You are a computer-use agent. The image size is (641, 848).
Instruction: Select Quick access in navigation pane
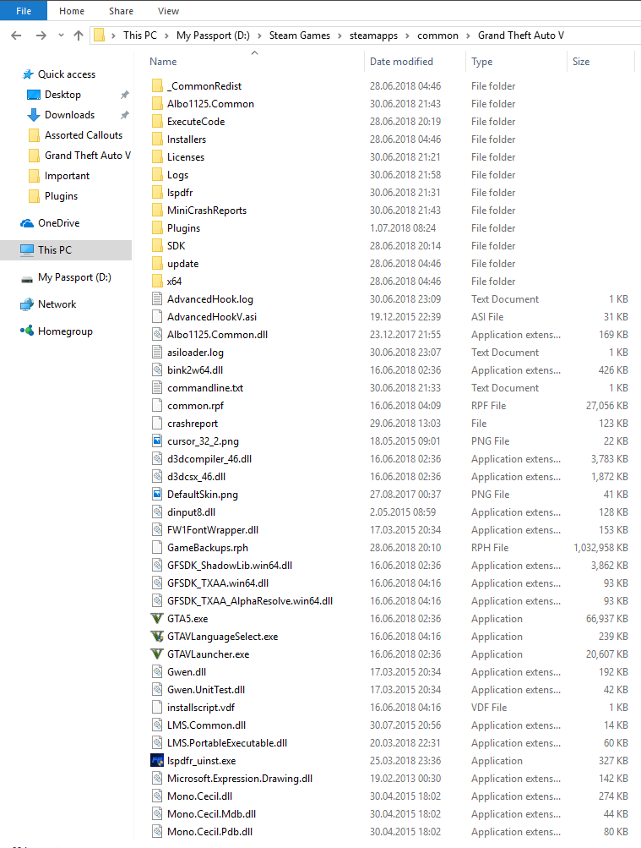pos(67,74)
